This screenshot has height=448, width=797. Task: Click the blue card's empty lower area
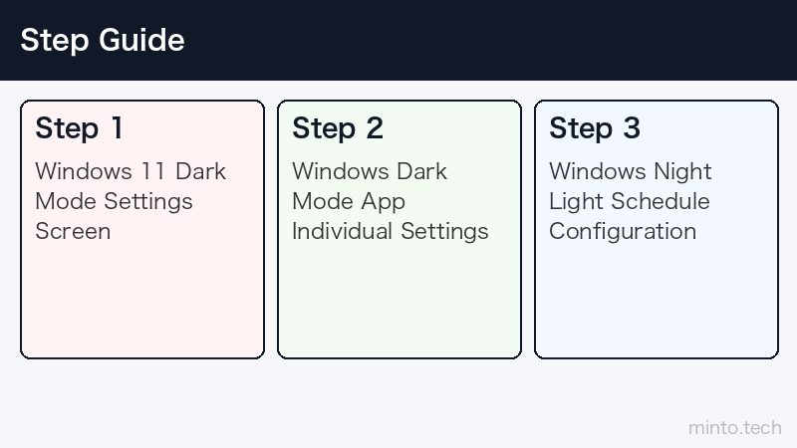[x=657, y=303]
